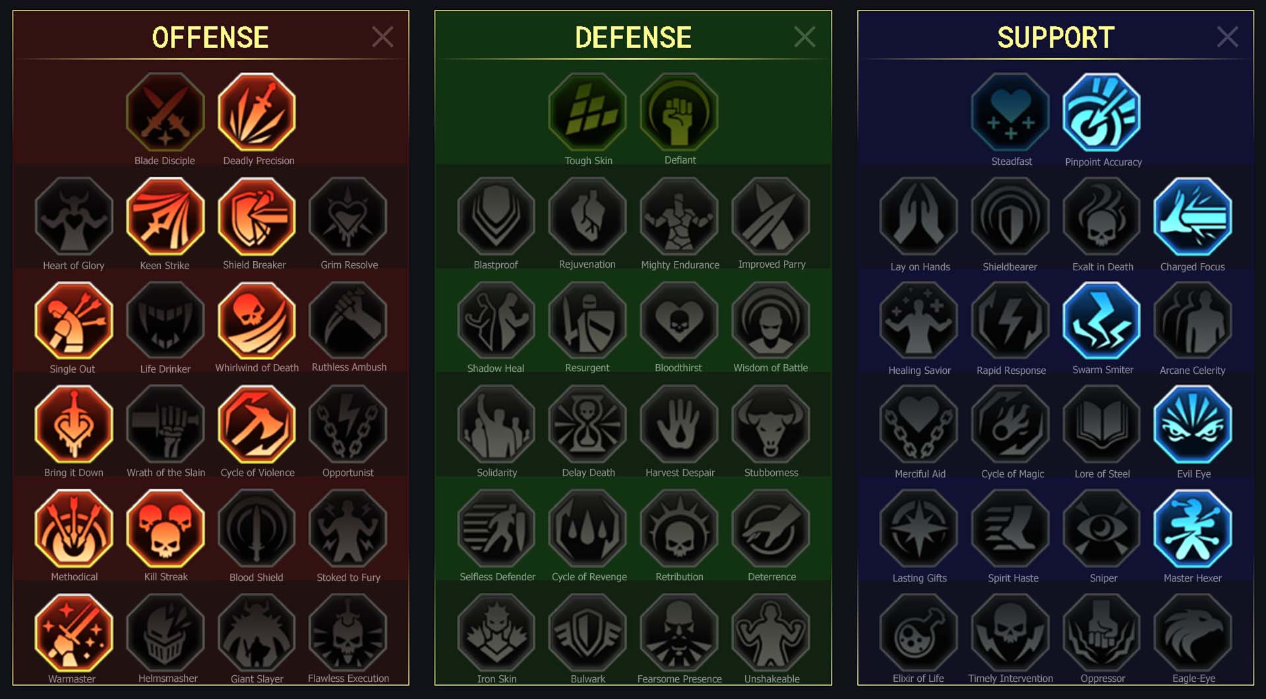Close the Support mastery panel

coord(1227,37)
